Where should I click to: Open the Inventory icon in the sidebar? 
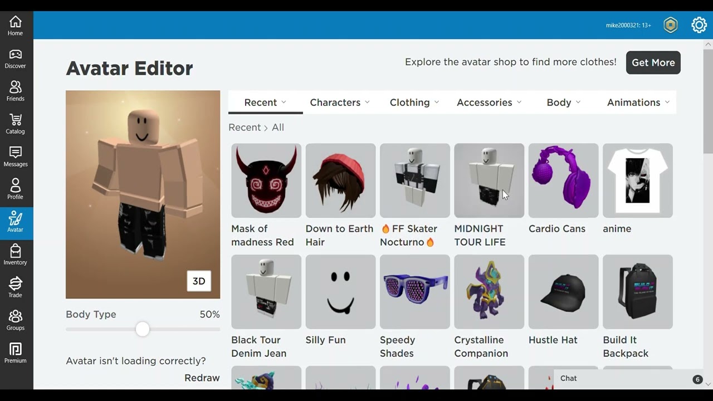pos(16,255)
